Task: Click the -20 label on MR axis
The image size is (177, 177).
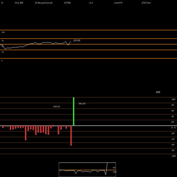Action: pyautogui.click(x=173, y=133)
